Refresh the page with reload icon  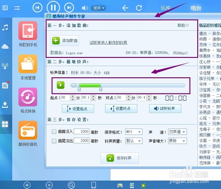click(139, 8)
